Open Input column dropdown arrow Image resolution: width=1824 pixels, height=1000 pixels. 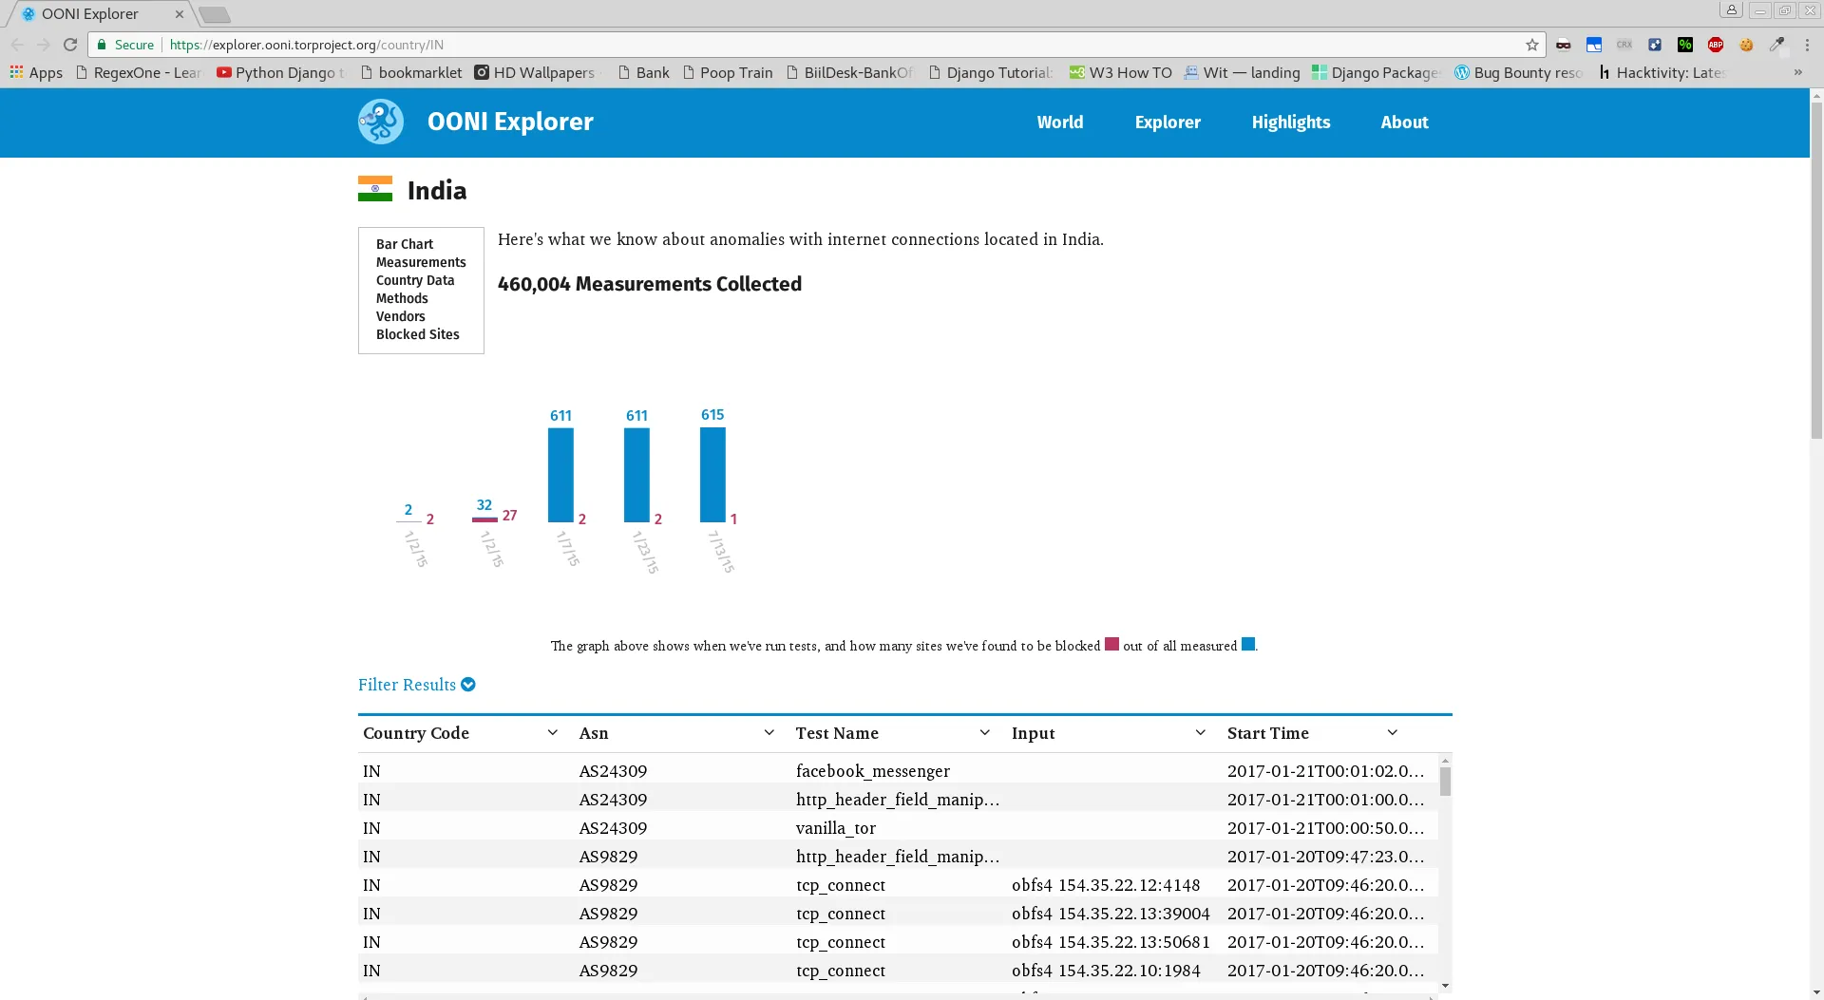[1200, 732]
